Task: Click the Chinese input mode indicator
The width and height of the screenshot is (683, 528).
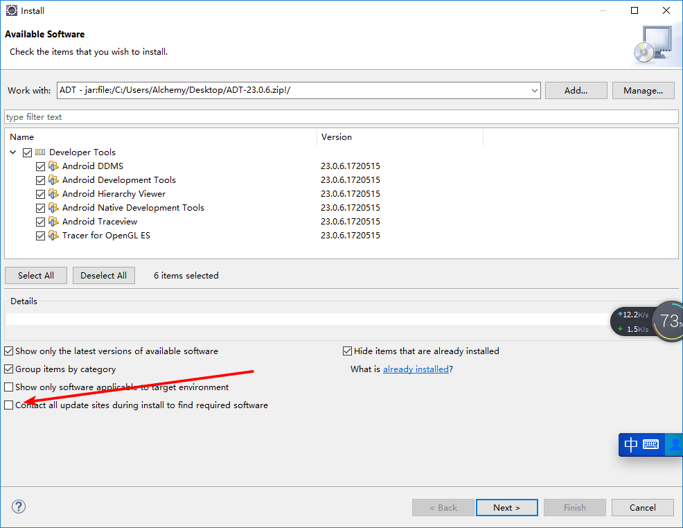Action: click(630, 444)
